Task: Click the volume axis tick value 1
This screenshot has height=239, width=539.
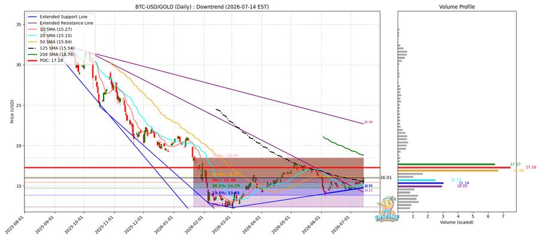Action: pyautogui.click(x=413, y=217)
